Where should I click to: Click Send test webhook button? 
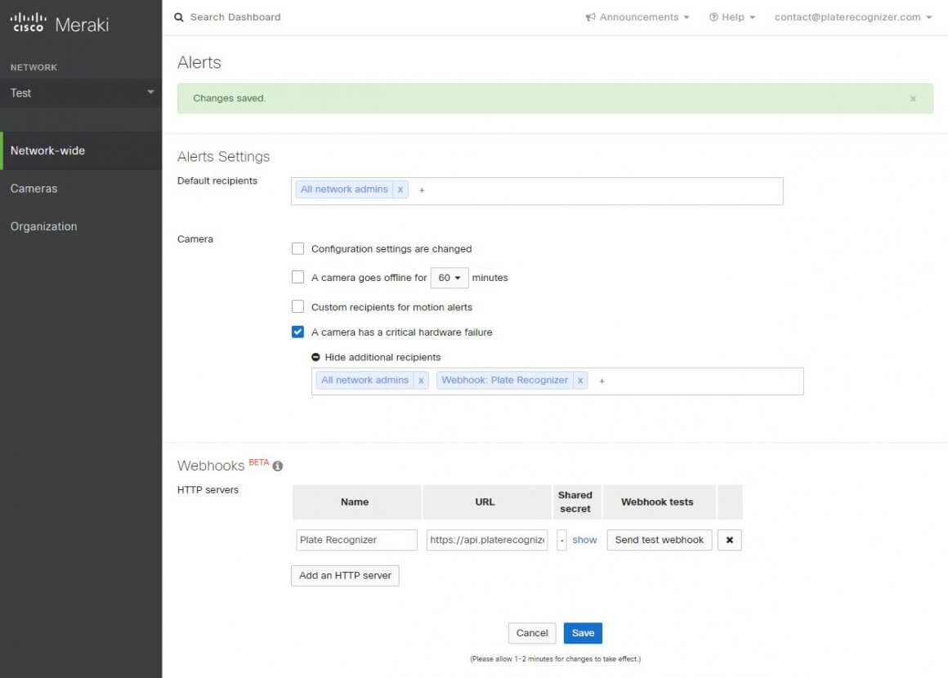pyautogui.click(x=659, y=540)
